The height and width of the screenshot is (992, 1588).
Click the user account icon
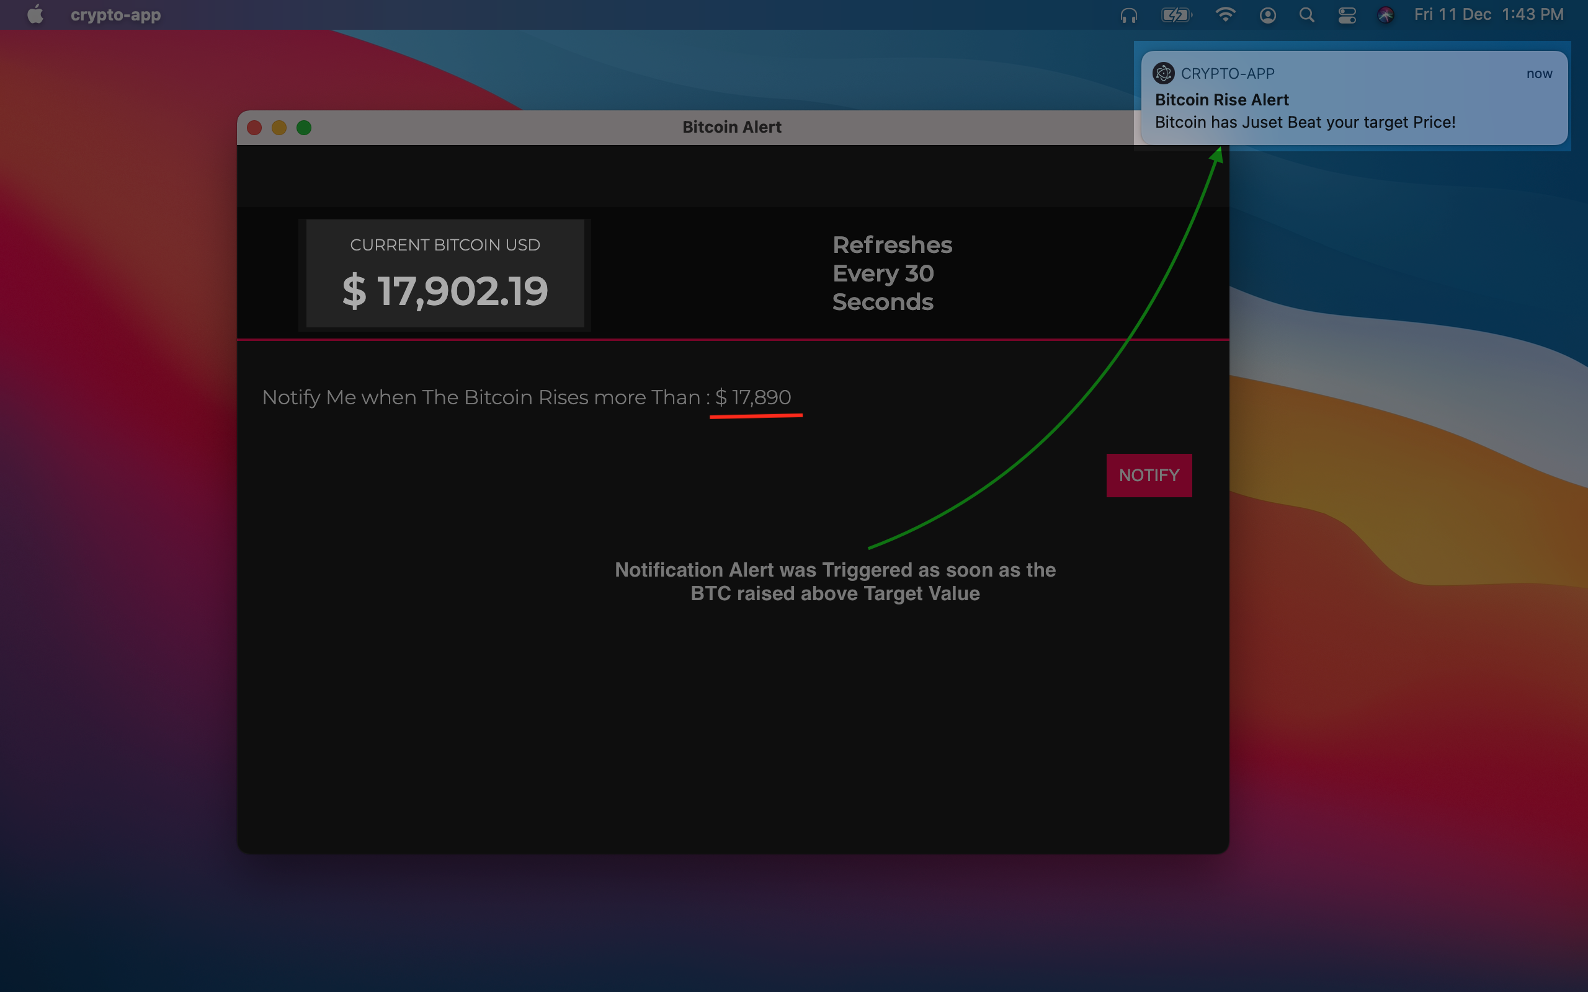[1267, 15]
